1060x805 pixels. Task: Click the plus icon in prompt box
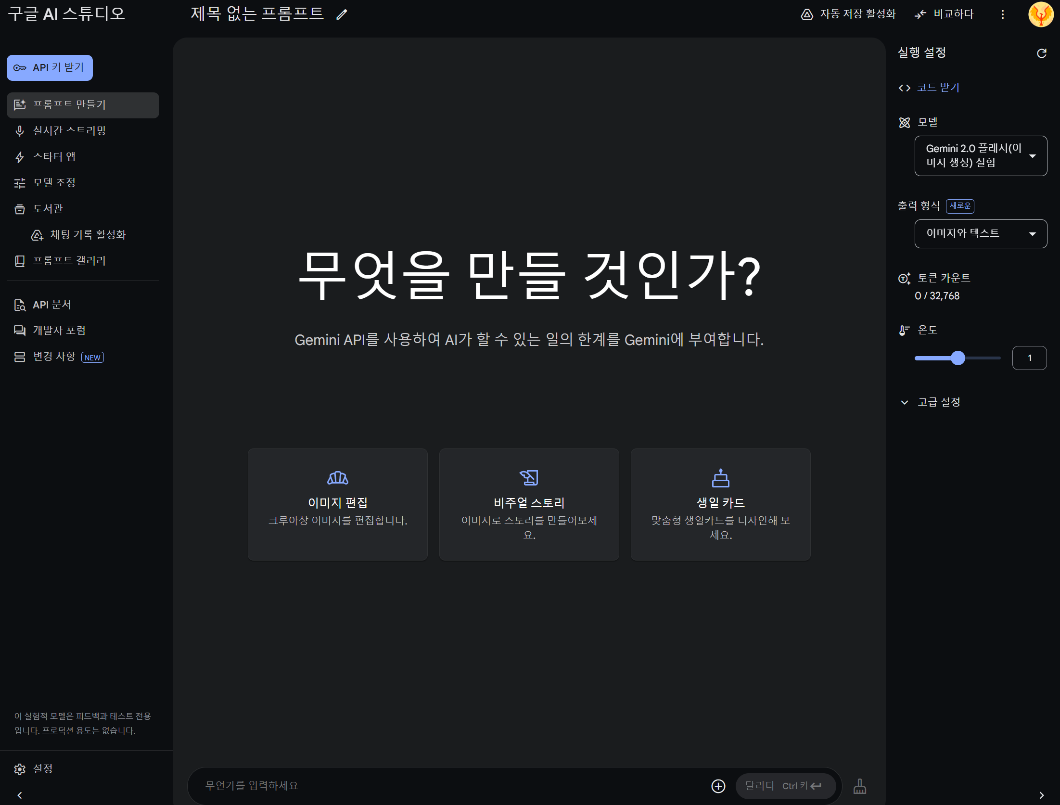[x=718, y=786]
